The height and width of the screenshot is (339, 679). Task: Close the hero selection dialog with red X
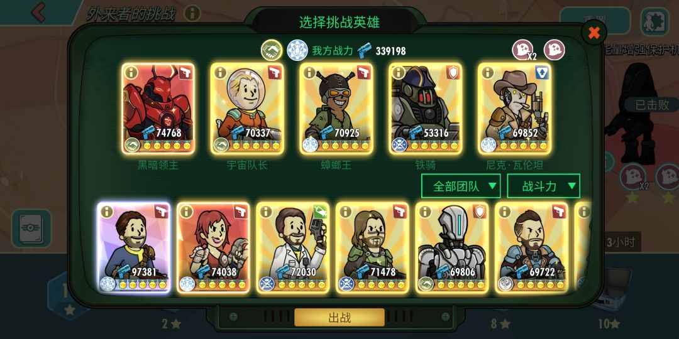coord(593,33)
